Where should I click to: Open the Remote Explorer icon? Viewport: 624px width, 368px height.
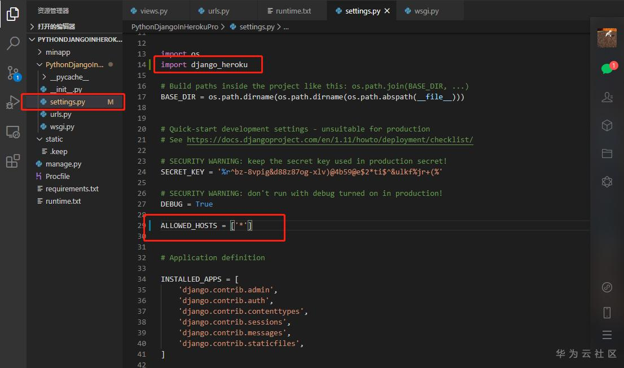coord(13,132)
